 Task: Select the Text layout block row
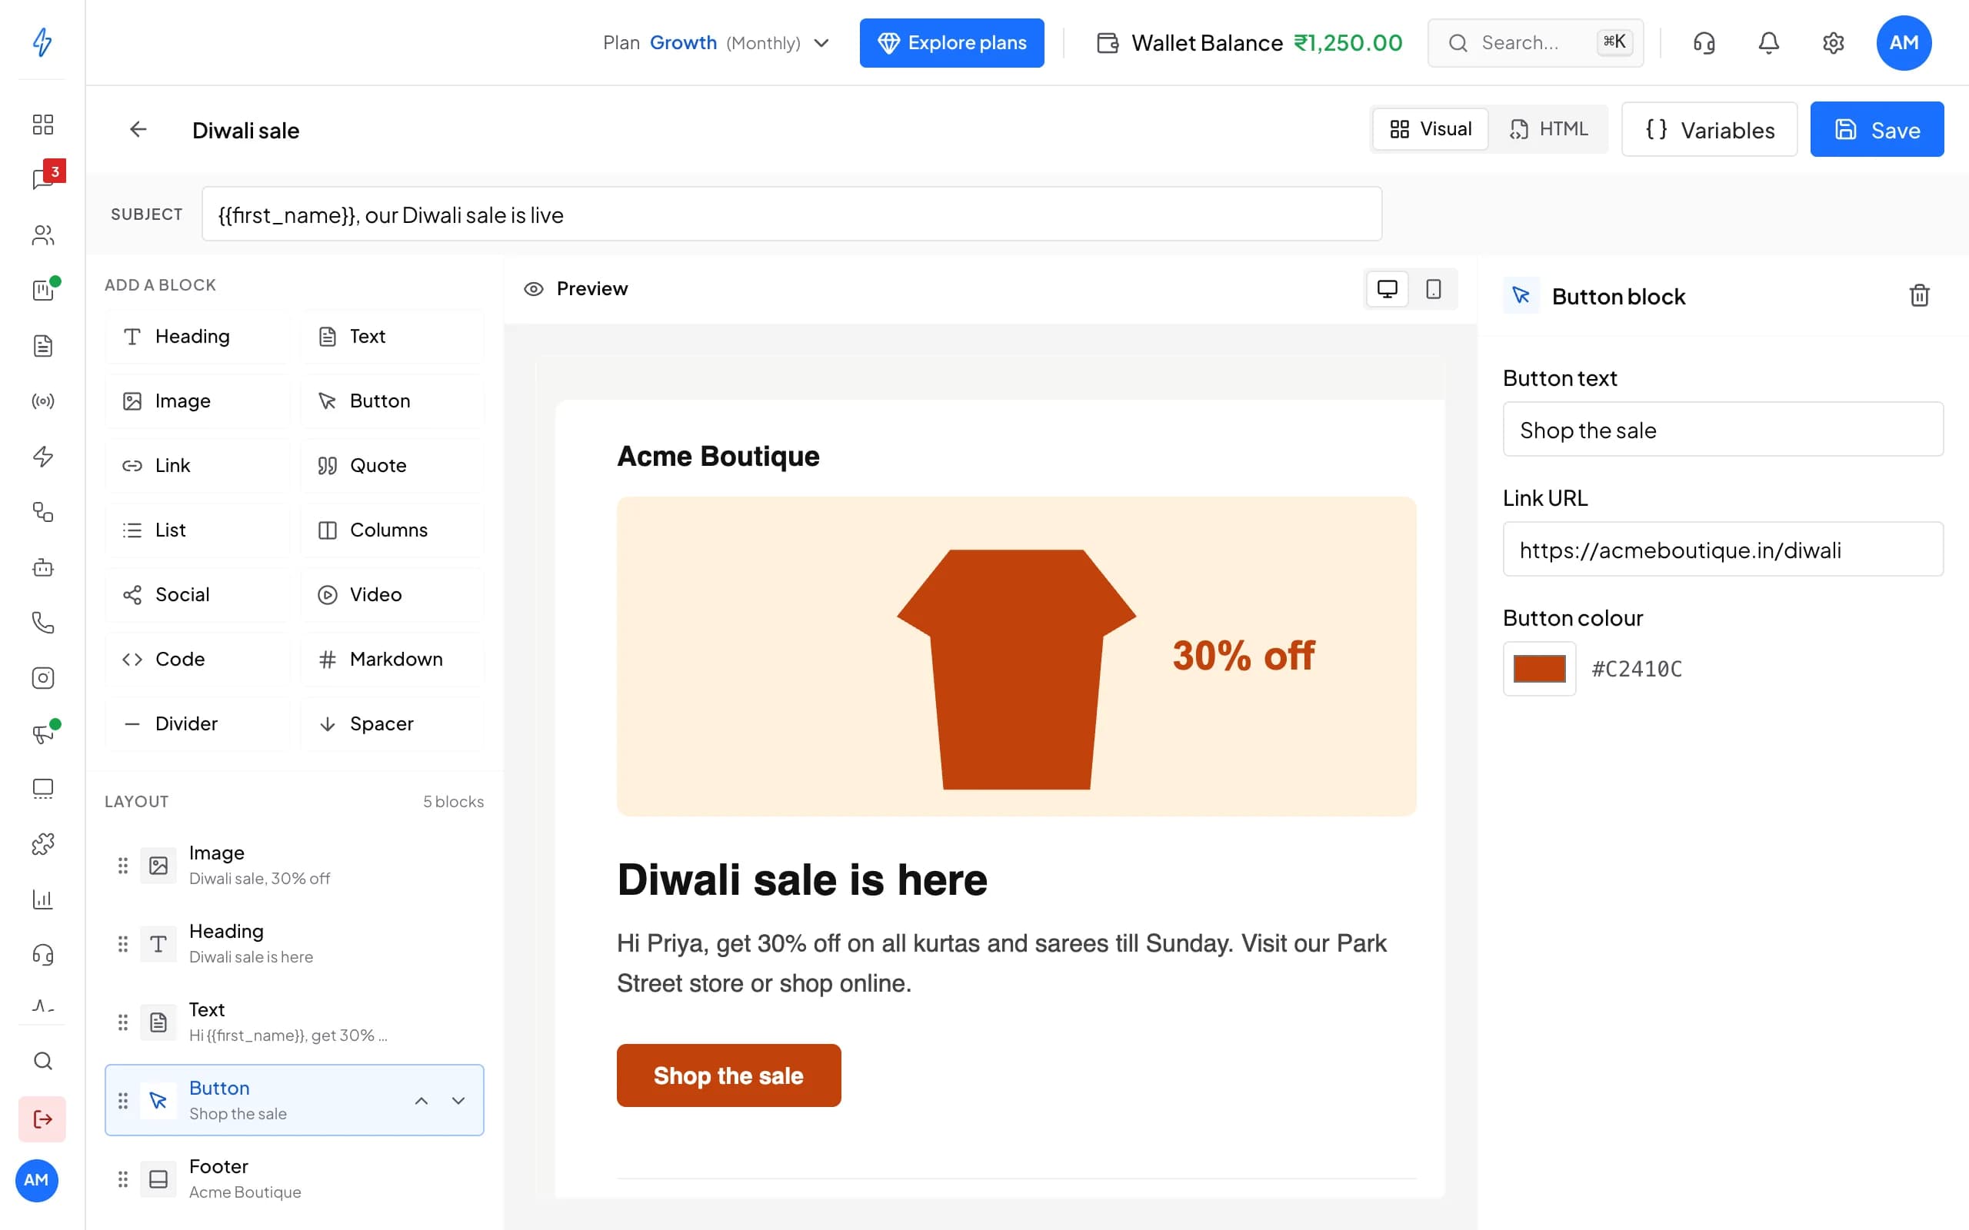pos(295,1022)
